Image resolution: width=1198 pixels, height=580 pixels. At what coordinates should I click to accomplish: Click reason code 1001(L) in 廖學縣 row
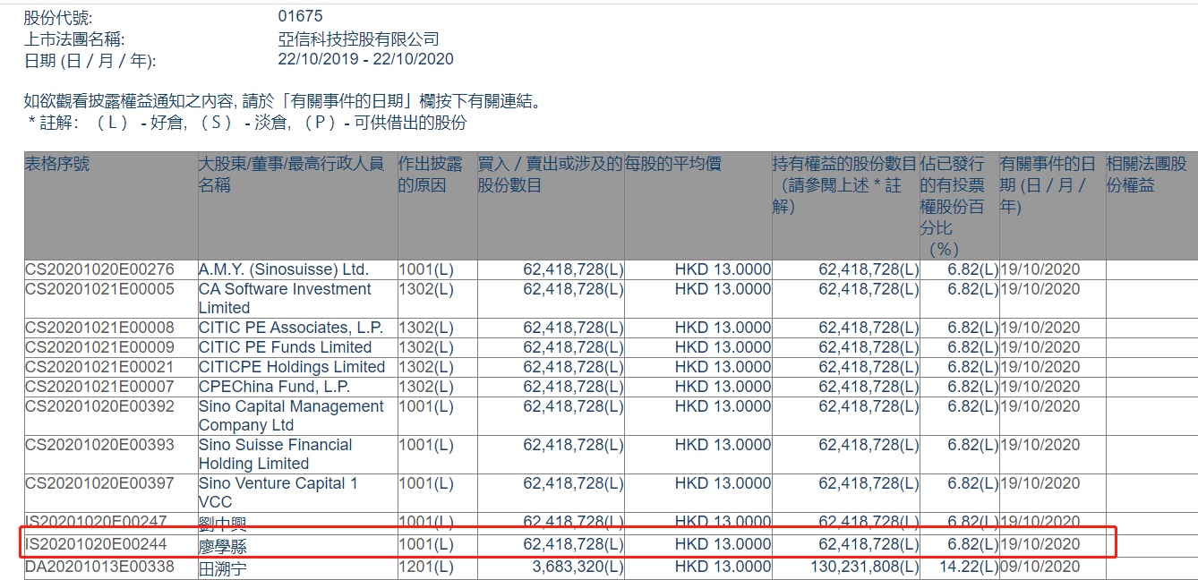tap(426, 544)
